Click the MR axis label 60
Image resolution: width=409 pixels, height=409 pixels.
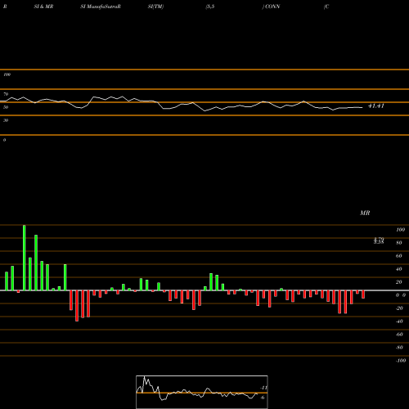click(x=399, y=256)
